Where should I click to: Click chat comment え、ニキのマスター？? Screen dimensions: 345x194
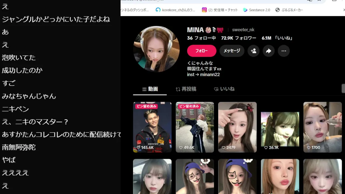[x=35, y=122]
